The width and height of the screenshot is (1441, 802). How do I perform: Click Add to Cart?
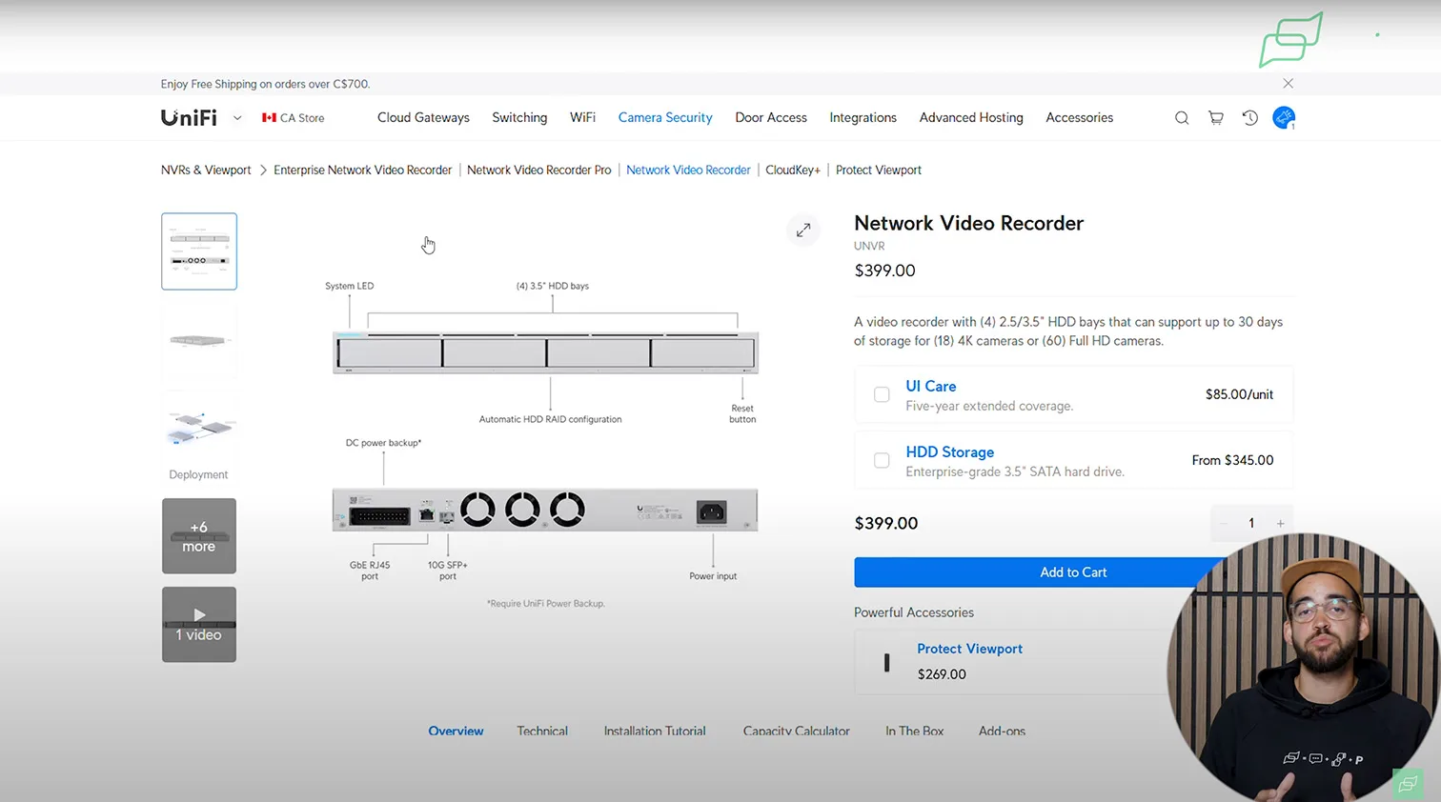1073,572
